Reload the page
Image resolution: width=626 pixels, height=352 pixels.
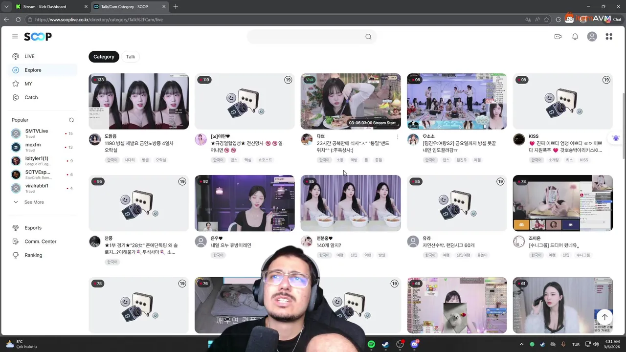point(18,20)
